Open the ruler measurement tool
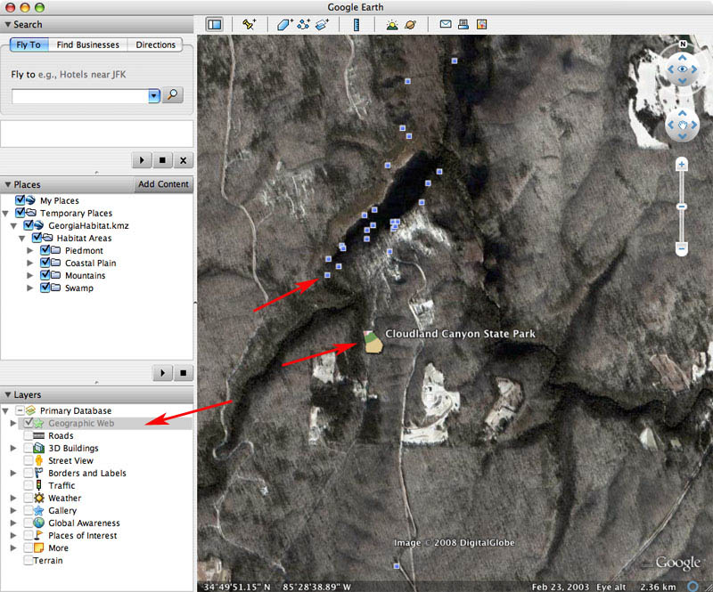The image size is (713, 592). [356, 24]
